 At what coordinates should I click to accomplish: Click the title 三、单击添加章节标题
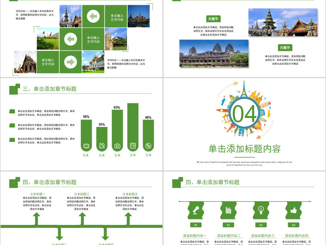[49, 89]
